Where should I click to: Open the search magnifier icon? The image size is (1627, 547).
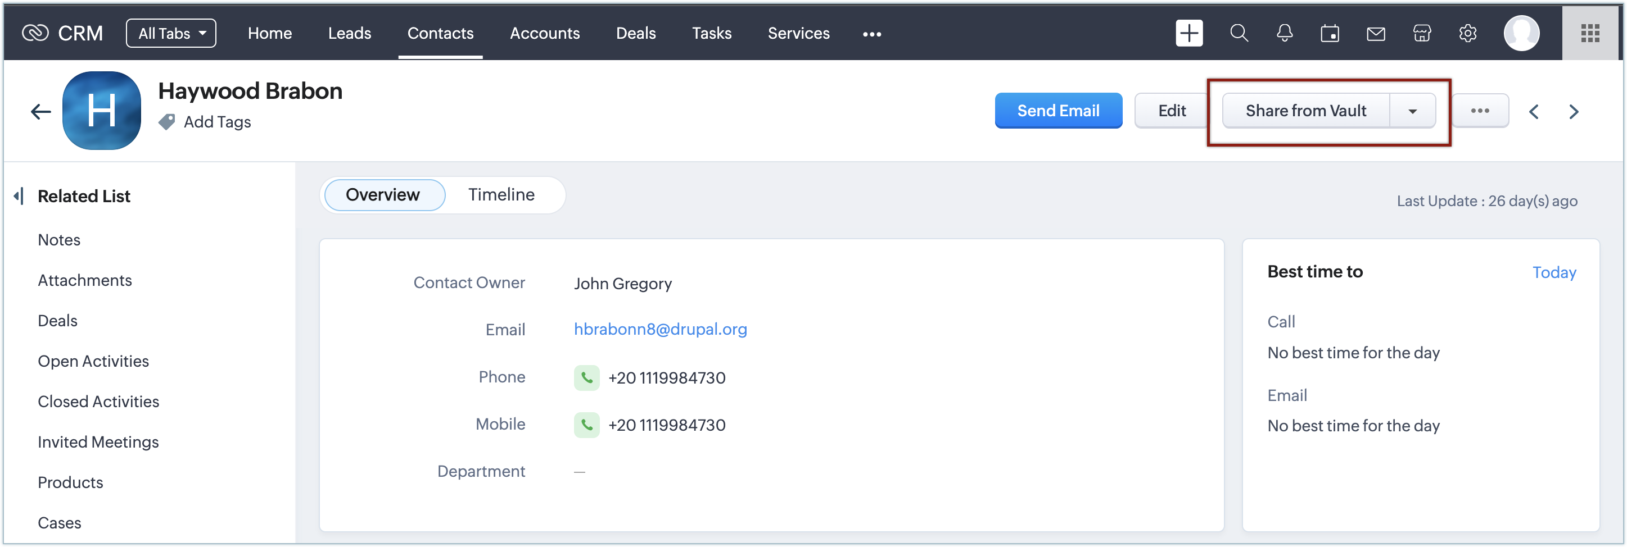[1239, 33]
